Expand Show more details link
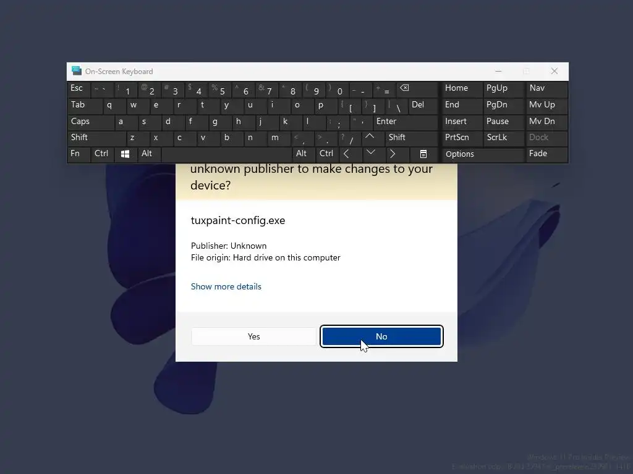 pos(226,286)
